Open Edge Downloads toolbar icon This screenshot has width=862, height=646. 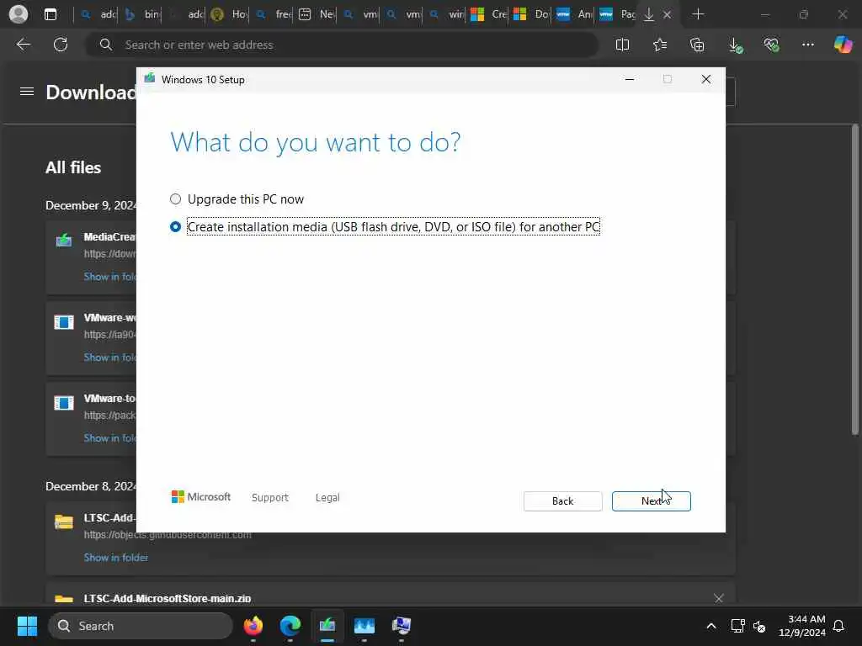coord(735,45)
